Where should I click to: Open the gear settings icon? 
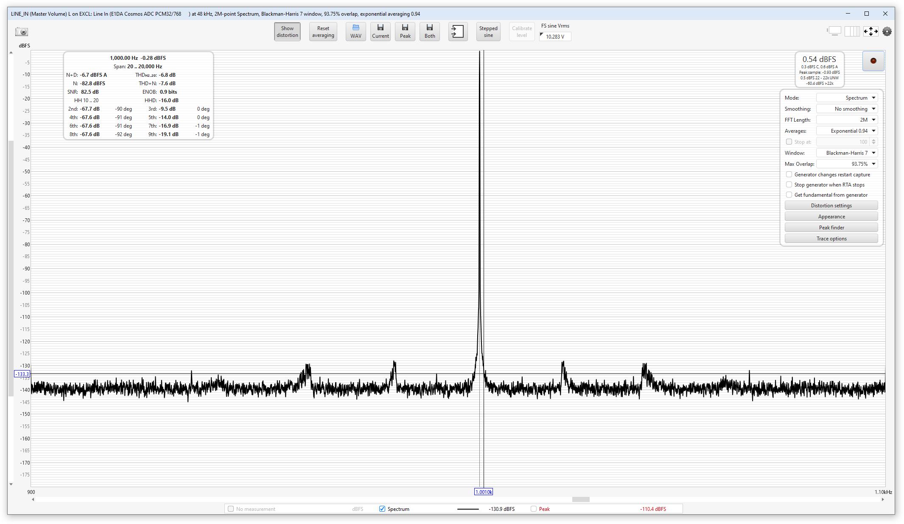(x=887, y=31)
